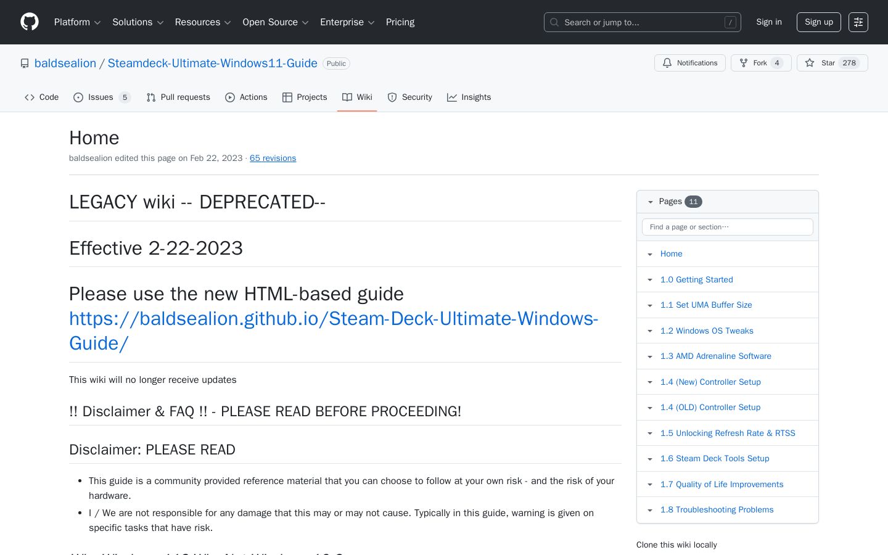Click the Notifications bell button

[690, 63]
